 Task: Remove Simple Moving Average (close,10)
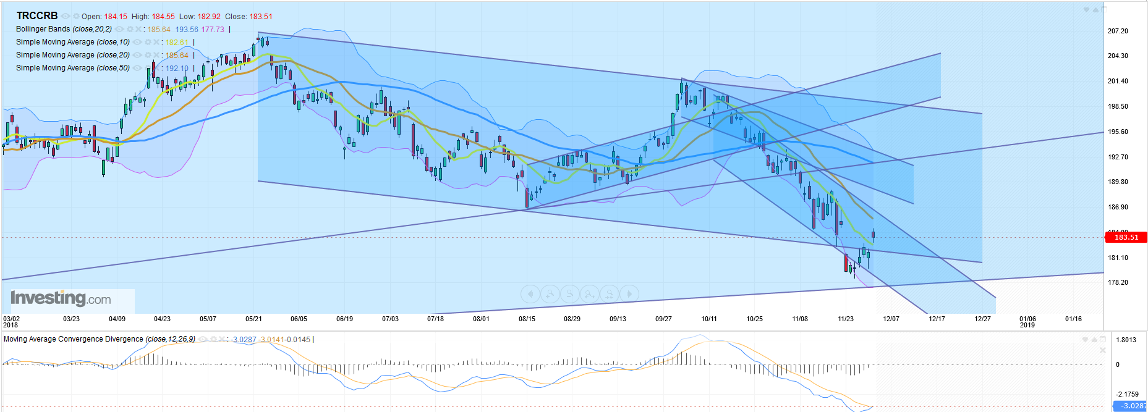click(x=156, y=42)
